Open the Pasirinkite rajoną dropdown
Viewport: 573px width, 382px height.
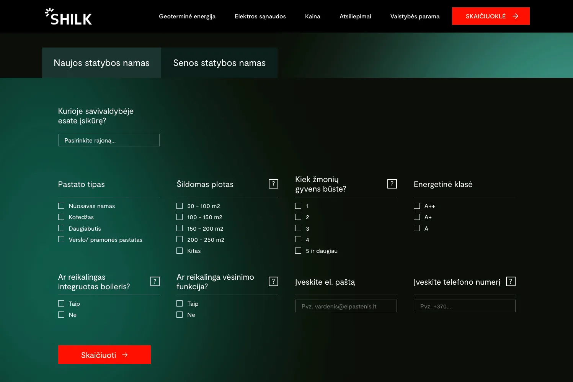click(109, 140)
